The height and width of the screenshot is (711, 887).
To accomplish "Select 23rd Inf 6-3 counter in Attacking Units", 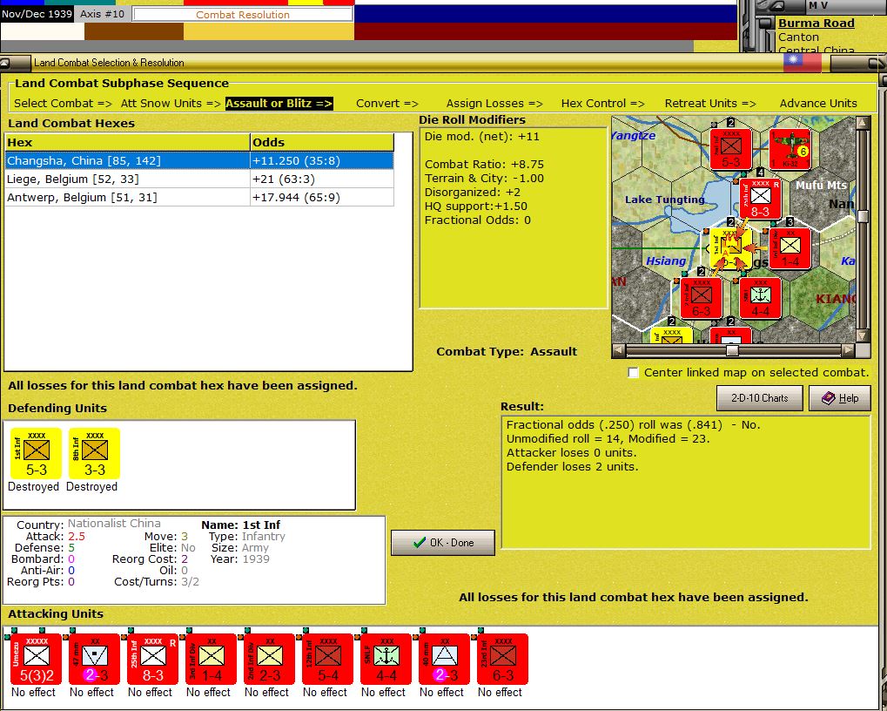I will [502, 659].
